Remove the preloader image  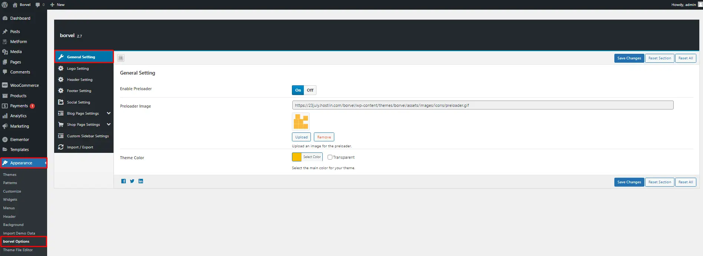tap(324, 137)
